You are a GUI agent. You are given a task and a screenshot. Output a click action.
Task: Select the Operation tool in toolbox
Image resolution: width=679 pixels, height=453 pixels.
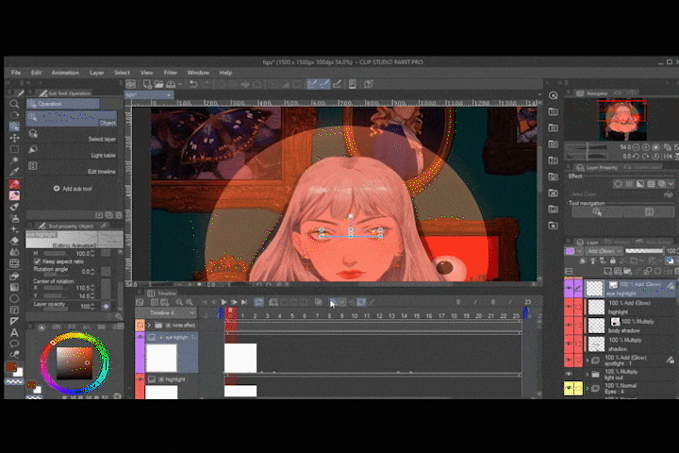click(14, 126)
